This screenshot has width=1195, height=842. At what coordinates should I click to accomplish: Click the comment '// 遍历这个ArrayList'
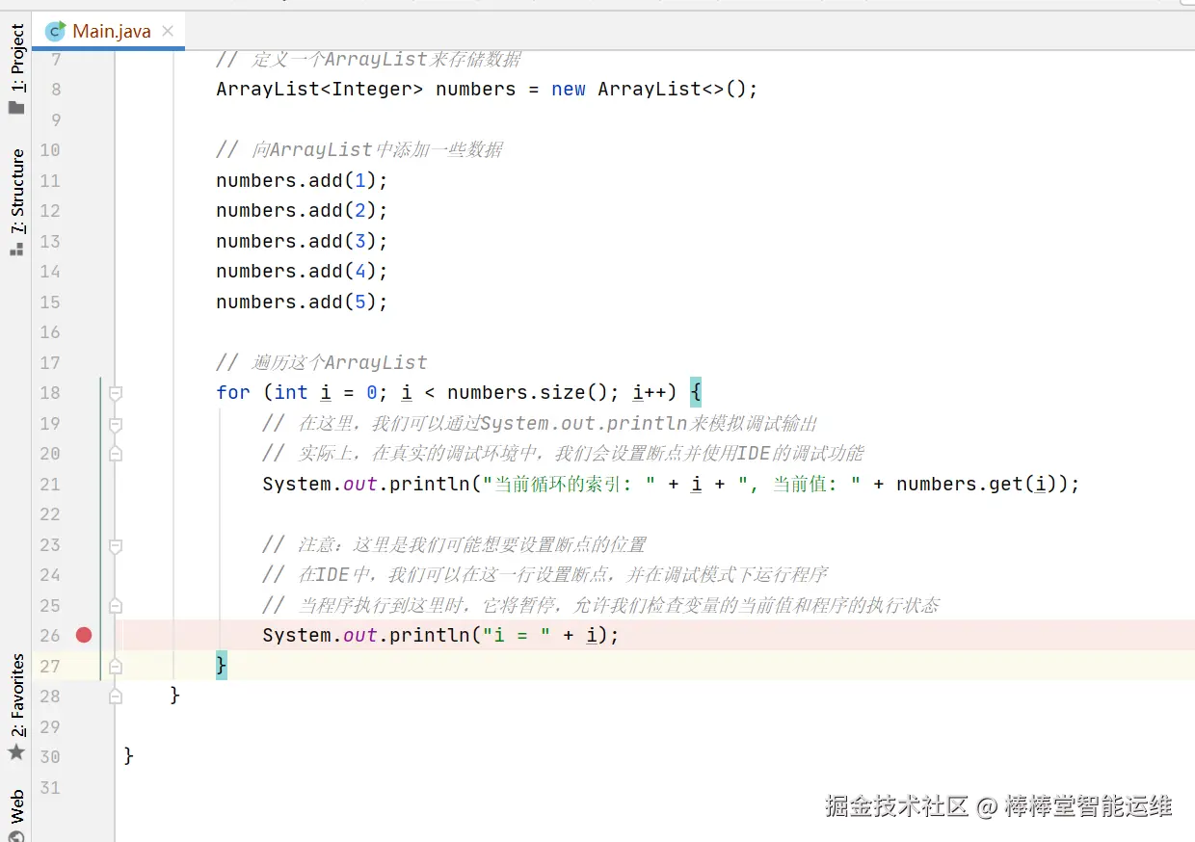point(322,362)
